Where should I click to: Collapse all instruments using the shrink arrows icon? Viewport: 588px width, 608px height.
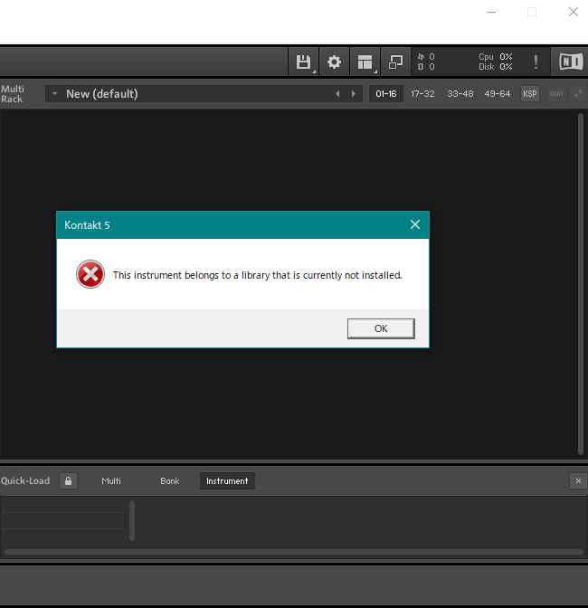coord(578,94)
